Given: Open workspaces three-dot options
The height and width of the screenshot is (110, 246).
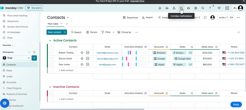Looking at the screenshot, I should pyautogui.click(x=29, y=52).
